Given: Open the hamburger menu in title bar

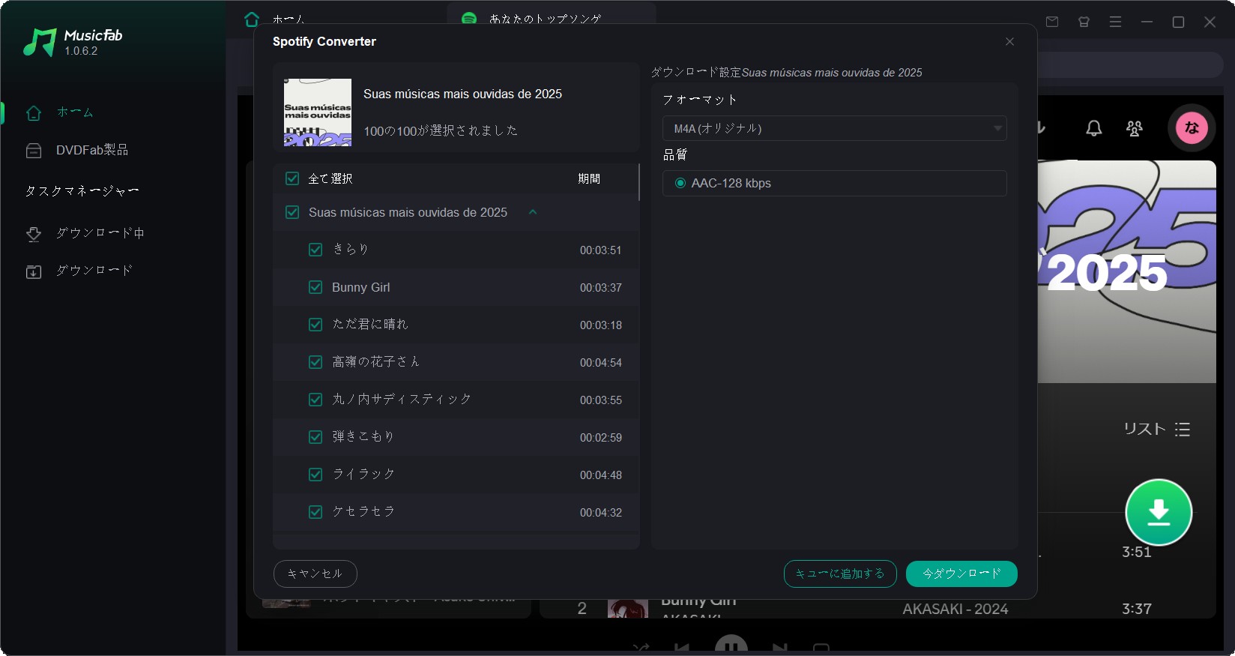Looking at the screenshot, I should [x=1115, y=22].
